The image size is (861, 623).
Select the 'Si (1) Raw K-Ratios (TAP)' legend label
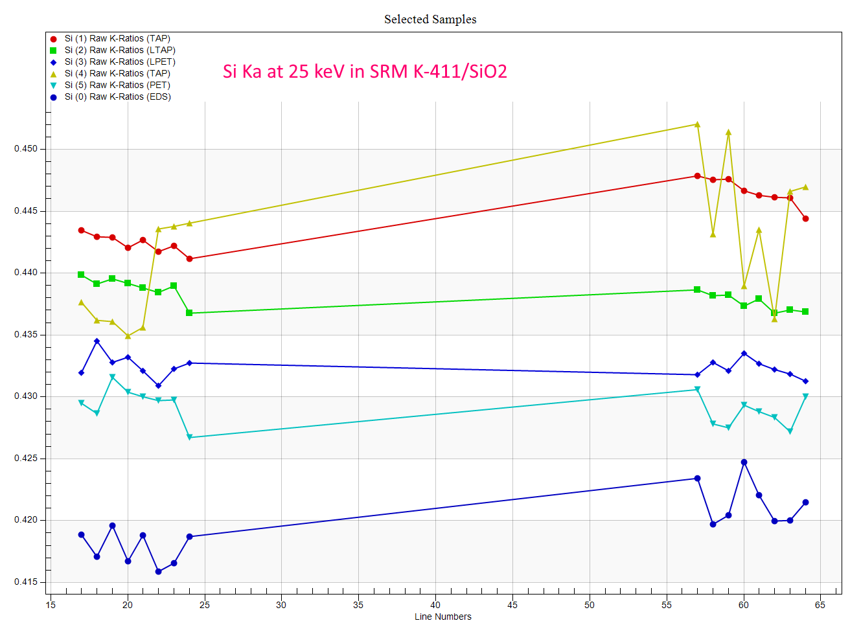(x=117, y=39)
